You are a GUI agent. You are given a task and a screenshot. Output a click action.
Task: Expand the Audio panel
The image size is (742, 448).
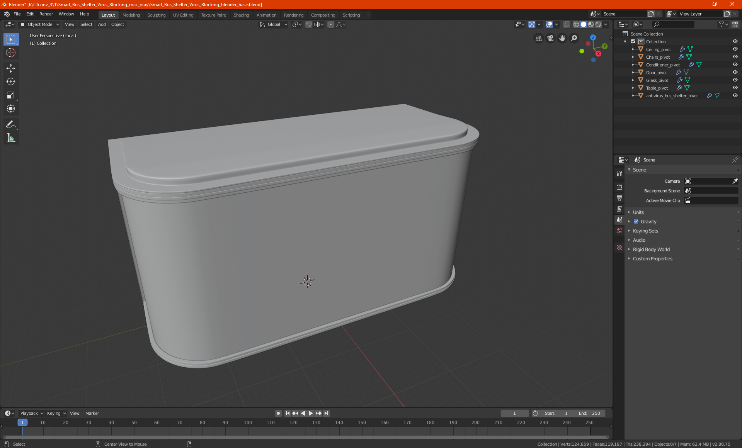[x=639, y=240]
